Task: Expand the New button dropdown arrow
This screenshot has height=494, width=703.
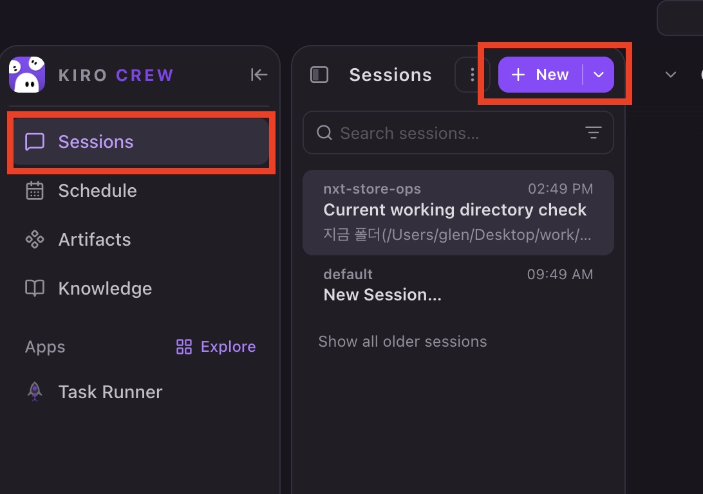Action: pyautogui.click(x=599, y=75)
